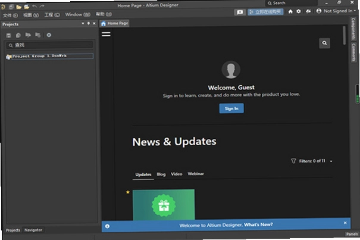Screen dimensions: 360x240
Task: Click the 立即在线购买 button
Action: coord(265,12)
